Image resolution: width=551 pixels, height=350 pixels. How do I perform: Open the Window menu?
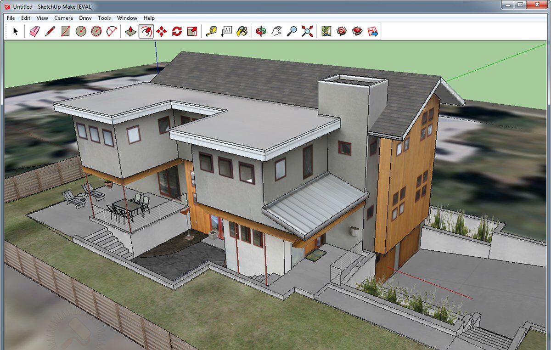pyautogui.click(x=127, y=18)
